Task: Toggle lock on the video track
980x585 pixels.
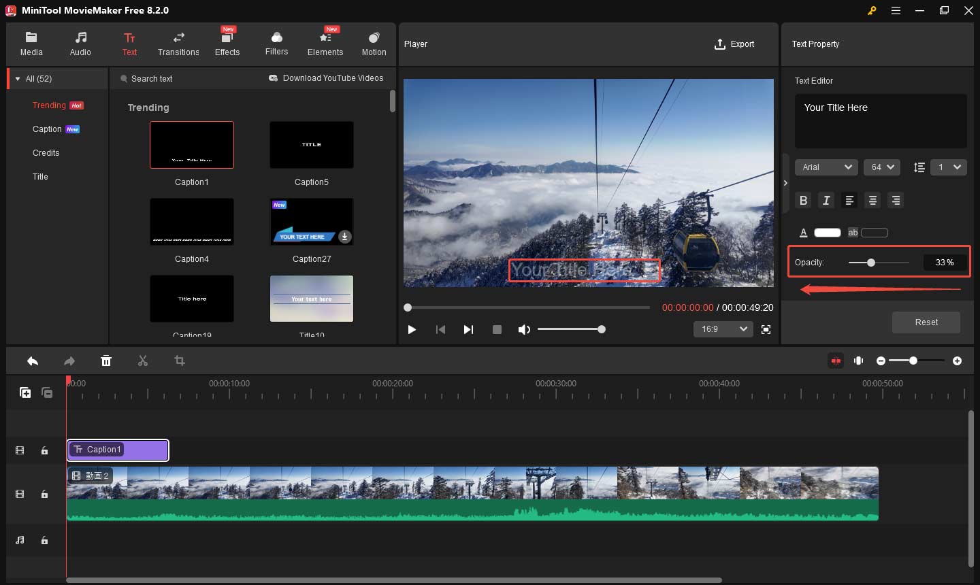Action: coord(44,494)
